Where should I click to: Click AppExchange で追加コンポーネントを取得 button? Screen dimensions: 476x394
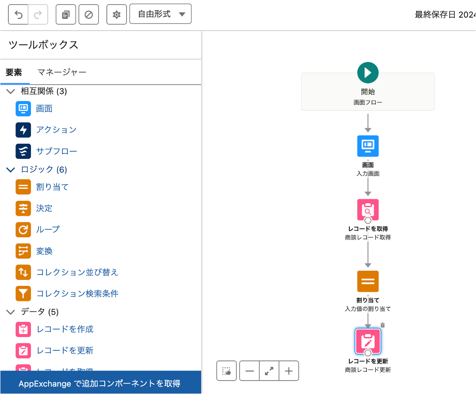(100, 383)
